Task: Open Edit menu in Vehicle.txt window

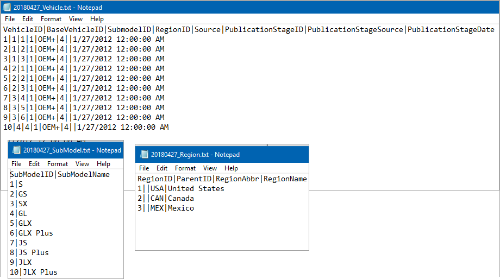Action: [x=28, y=19]
